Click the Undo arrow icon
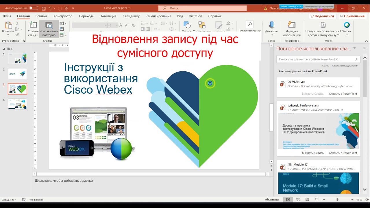Image resolution: width=370 pixels, height=208 pixels. 51,8
